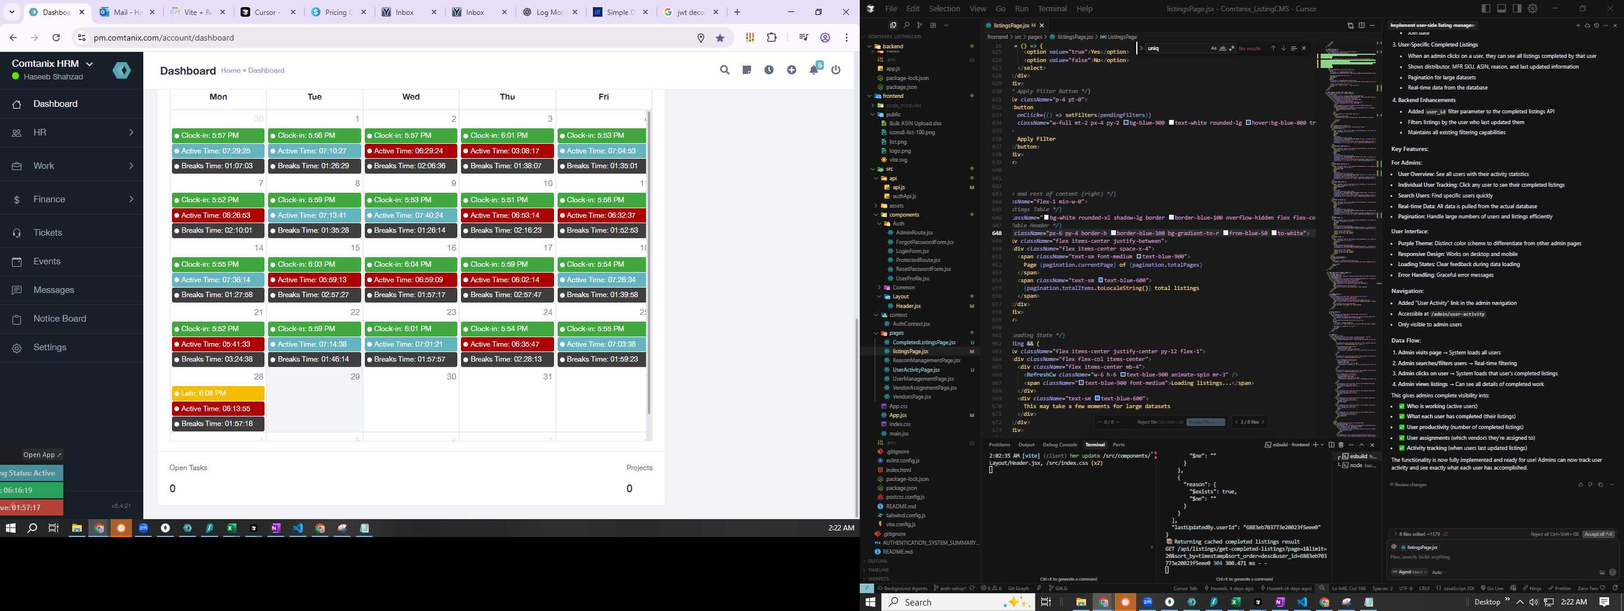1624x611 pixels.
Task: Click the power logout icon in dashboard header
Action: tap(836, 70)
